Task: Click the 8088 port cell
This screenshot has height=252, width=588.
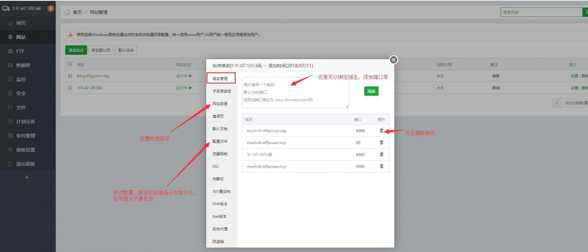Action: coord(360,131)
